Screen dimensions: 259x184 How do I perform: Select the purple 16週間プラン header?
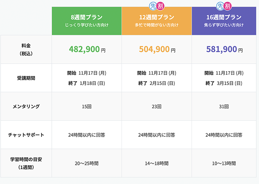pyautogui.click(x=224, y=21)
